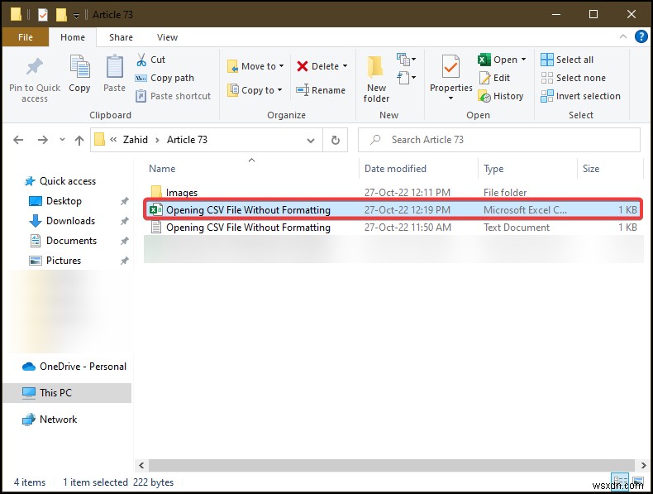Expand the Open dropdown arrow

point(523,60)
